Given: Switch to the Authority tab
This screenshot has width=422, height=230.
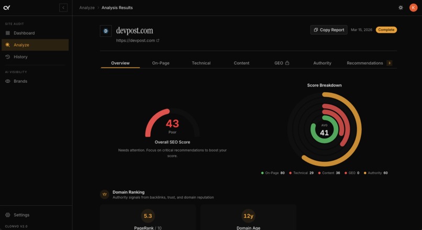Looking at the screenshot, I should (x=322, y=63).
